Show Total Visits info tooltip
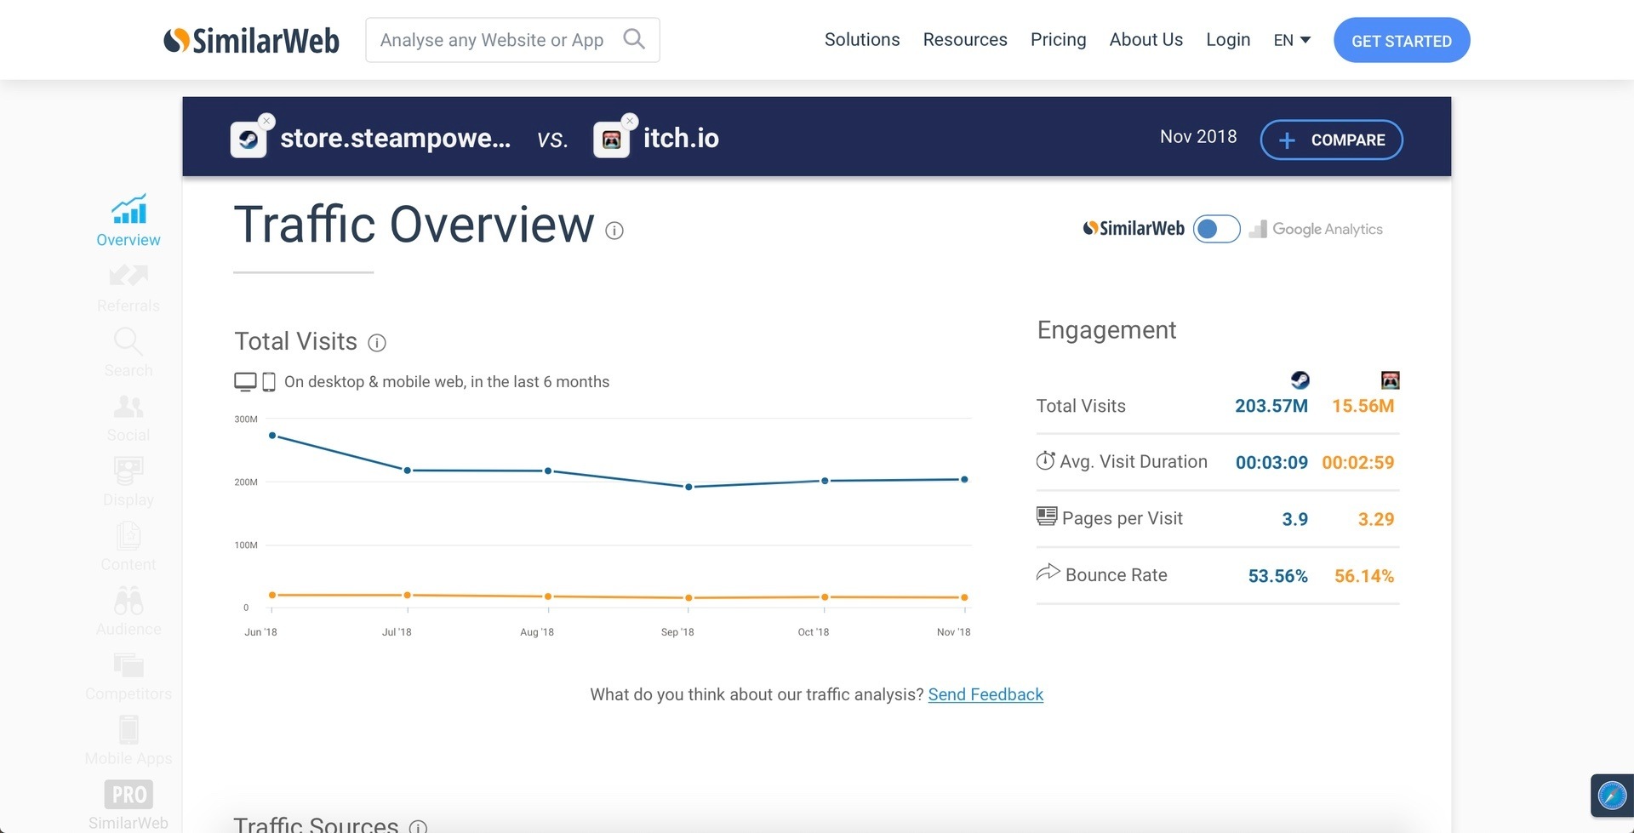The image size is (1634, 833). click(x=377, y=343)
